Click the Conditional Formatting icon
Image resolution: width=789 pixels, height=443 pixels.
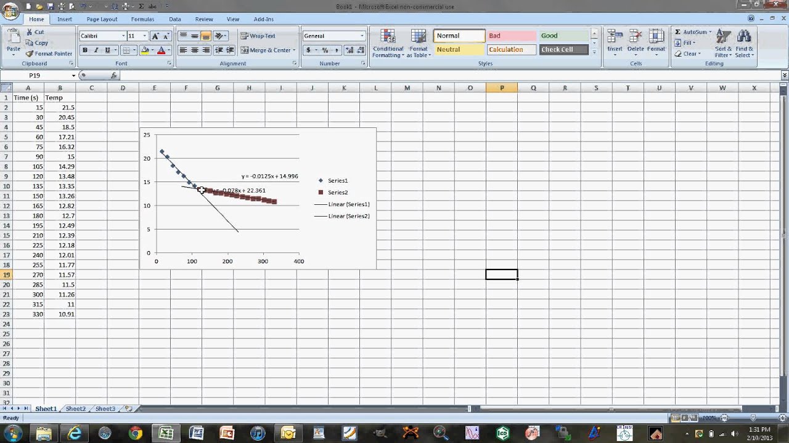point(388,37)
